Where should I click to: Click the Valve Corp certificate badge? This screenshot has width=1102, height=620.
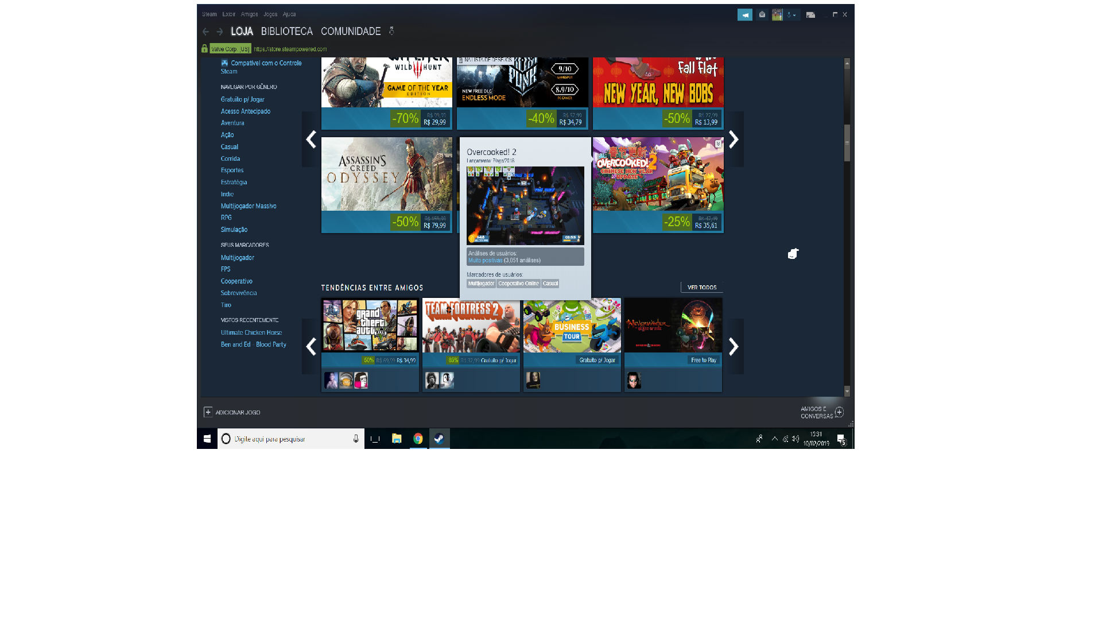pyautogui.click(x=230, y=49)
